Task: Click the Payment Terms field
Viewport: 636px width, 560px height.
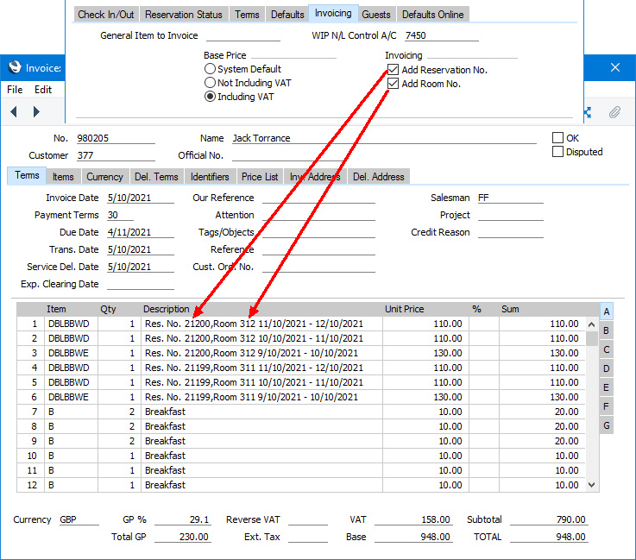Action: [x=120, y=215]
